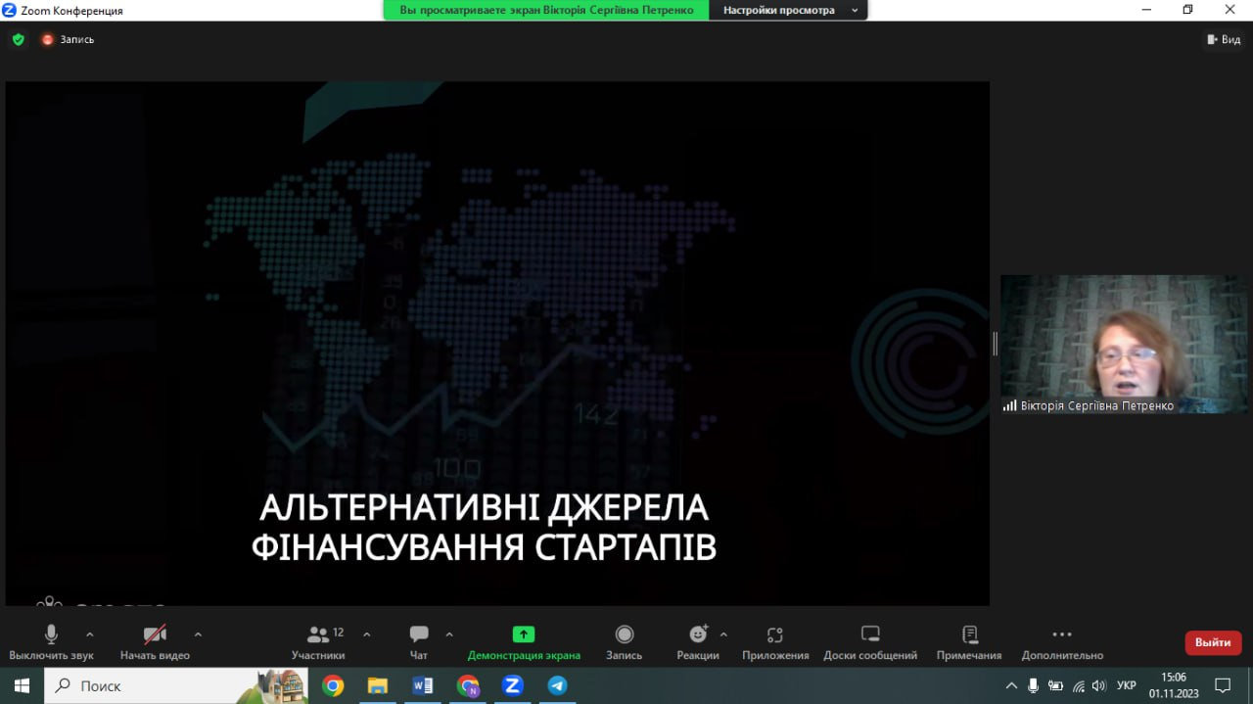The width and height of the screenshot is (1253, 704).
Task: Click the Zoom logo in title bar
Action: (10, 10)
